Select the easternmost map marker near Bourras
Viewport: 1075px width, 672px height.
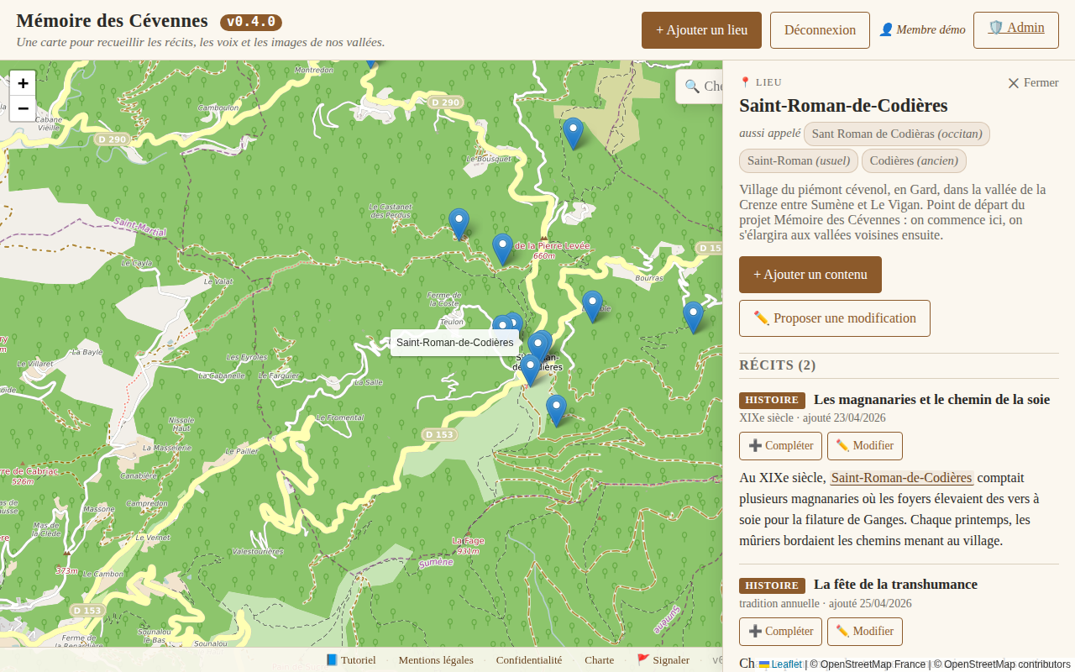[x=693, y=317]
